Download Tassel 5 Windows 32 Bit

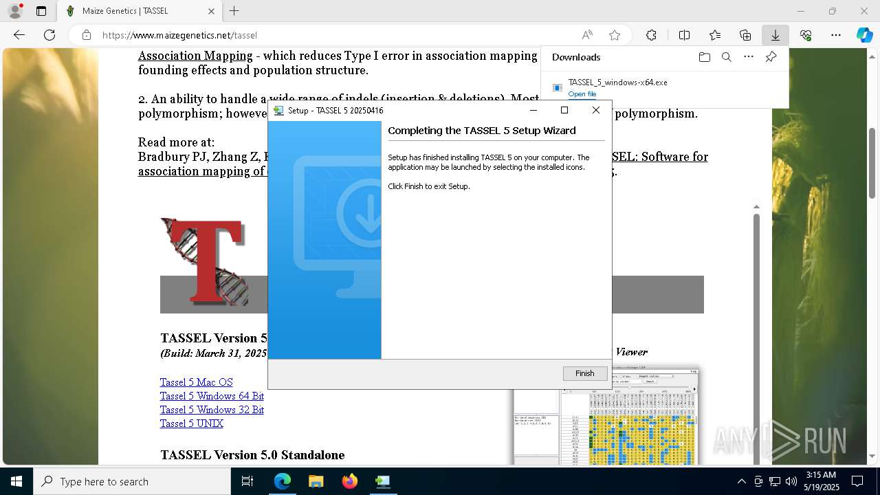pos(212,410)
